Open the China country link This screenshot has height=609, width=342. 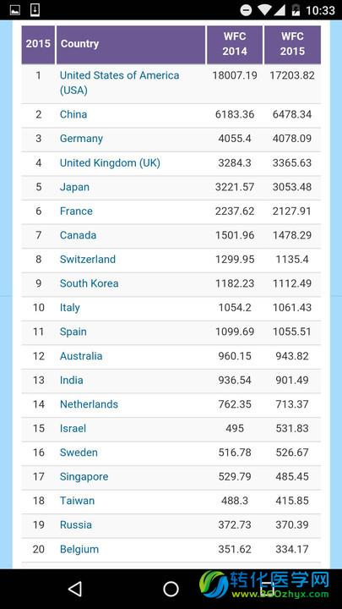pos(73,114)
